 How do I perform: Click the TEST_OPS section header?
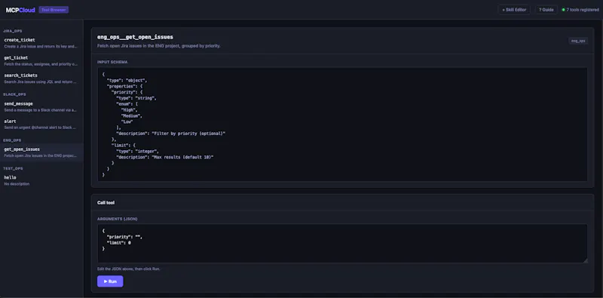[x=13, y=169]
